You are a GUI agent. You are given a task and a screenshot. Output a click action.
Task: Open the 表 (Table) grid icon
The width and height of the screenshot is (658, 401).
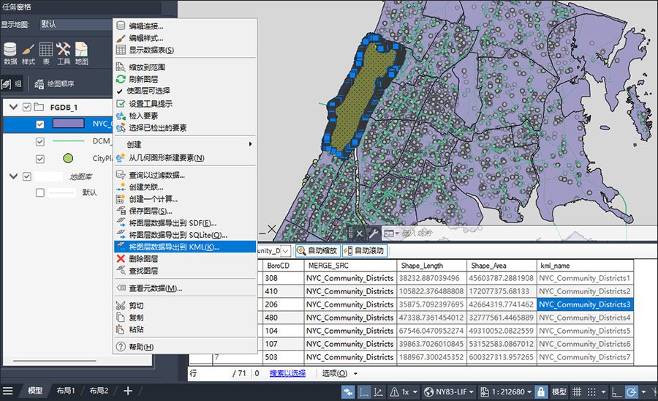pyautogui.click(x=46, y=53)
